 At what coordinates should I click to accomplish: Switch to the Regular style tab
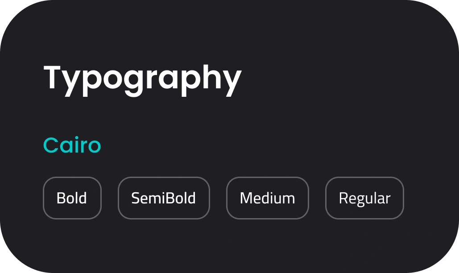pyautogui.click(x=364, y=198)
